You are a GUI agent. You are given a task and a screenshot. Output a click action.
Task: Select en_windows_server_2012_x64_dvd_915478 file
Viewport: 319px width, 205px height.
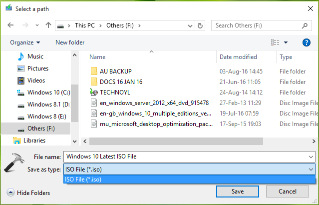tap(154, 103)
